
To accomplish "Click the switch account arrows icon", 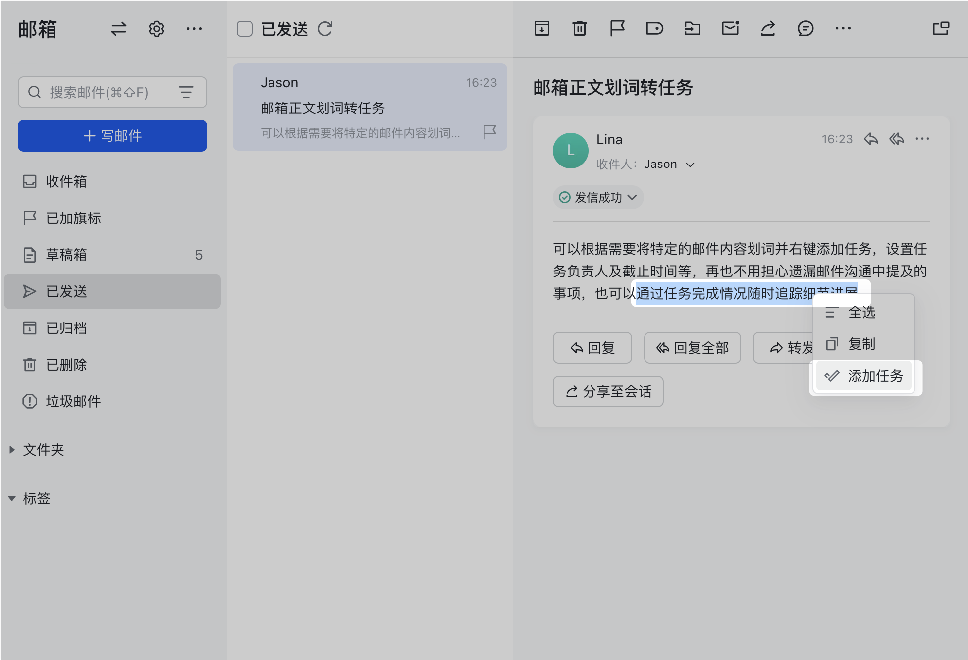I will [119, 29].
